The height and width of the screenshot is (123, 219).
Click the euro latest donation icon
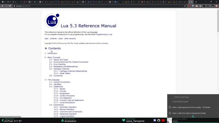[x=2, y=120]
